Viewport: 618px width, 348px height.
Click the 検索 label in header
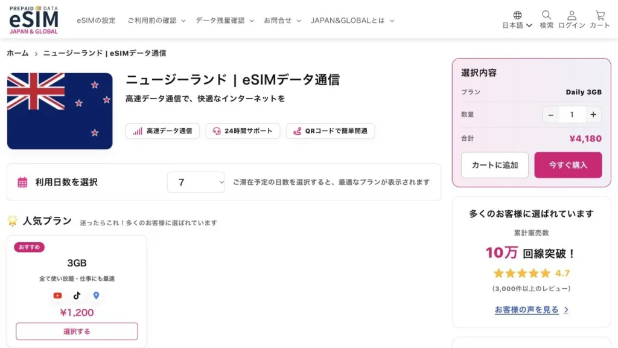click(x=546, y=25)
